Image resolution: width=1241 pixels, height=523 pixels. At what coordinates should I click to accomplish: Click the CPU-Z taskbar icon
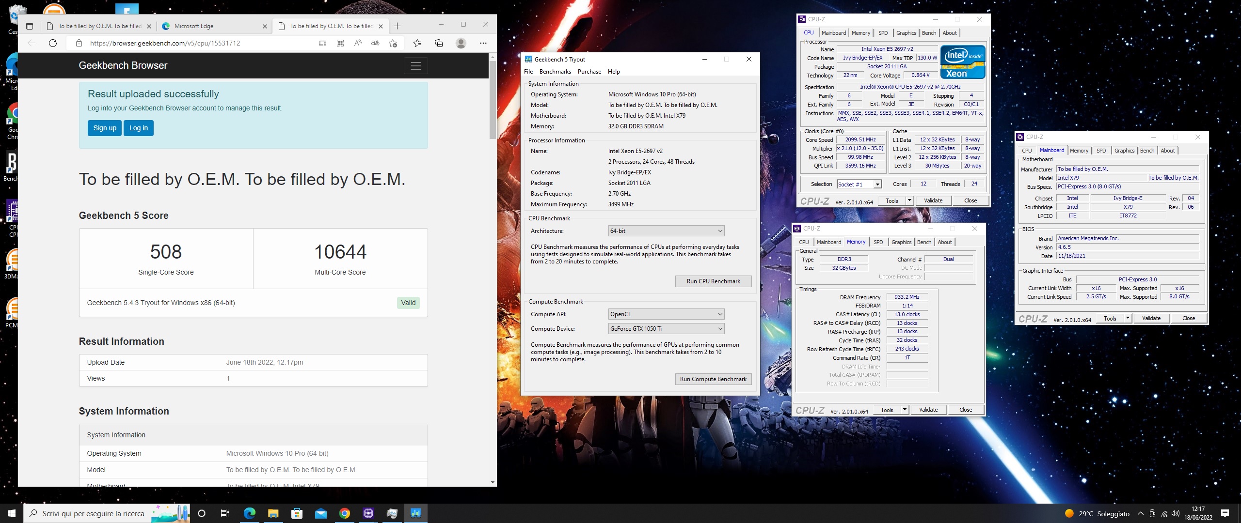(368, 513)
